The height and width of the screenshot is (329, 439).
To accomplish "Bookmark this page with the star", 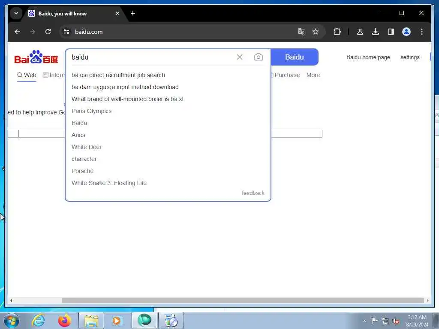I will tap(316, 32).
